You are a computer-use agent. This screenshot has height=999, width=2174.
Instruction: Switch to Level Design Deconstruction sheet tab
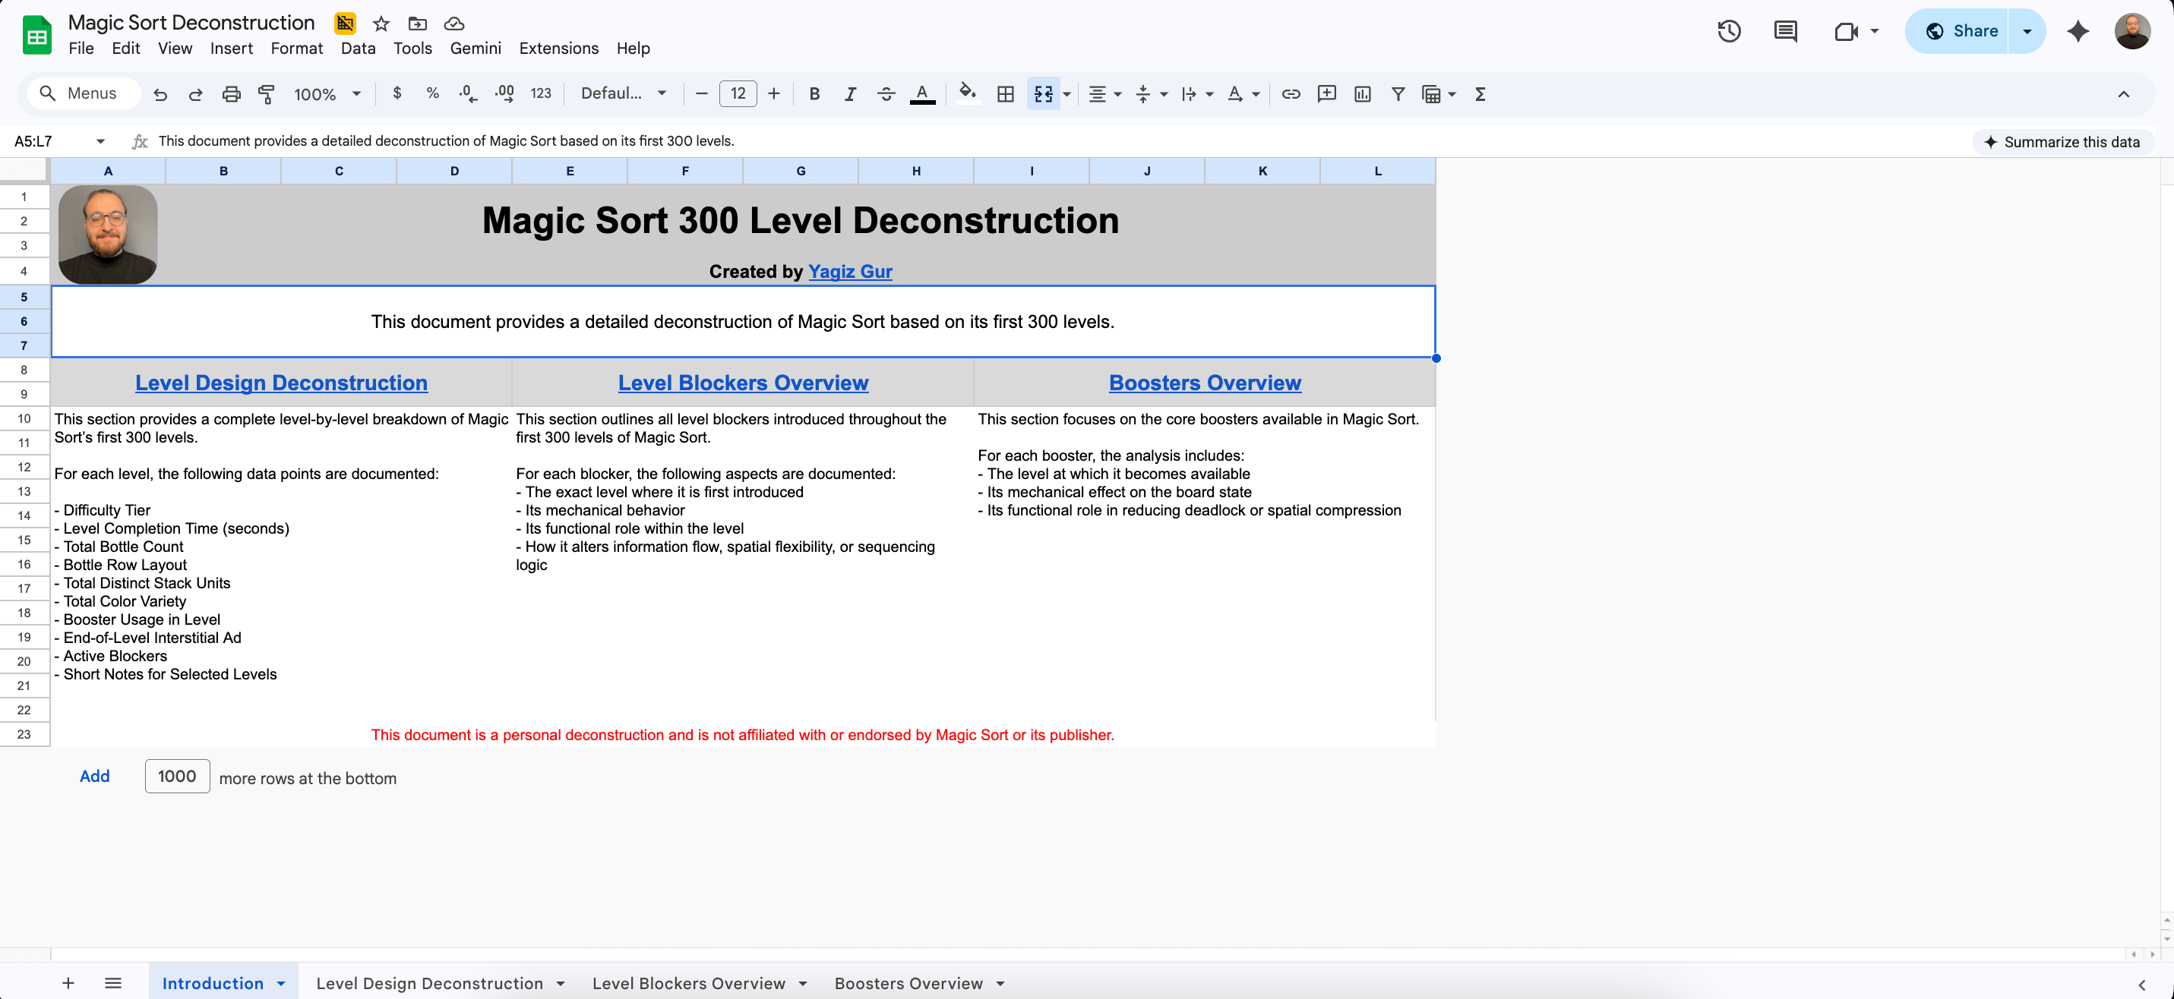click(x=428, y=983)
